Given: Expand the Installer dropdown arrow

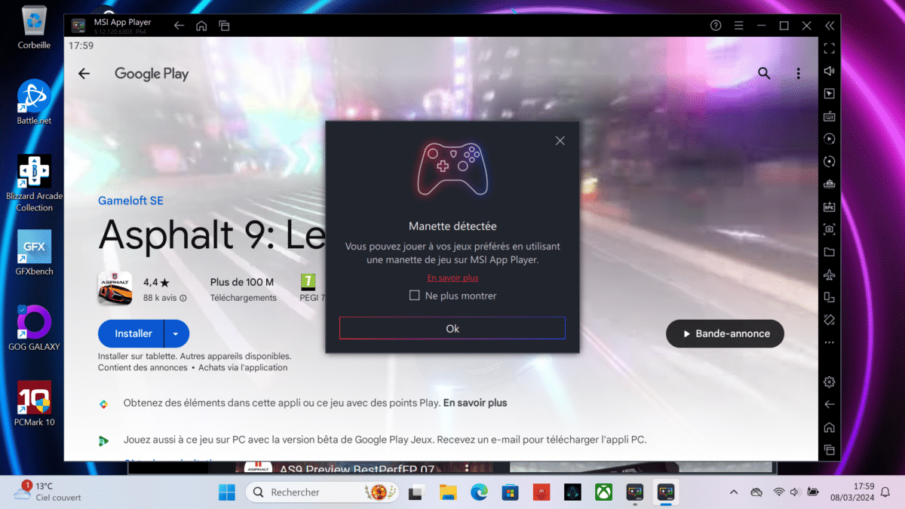Looking at the screenshot, I should [176, 333].
